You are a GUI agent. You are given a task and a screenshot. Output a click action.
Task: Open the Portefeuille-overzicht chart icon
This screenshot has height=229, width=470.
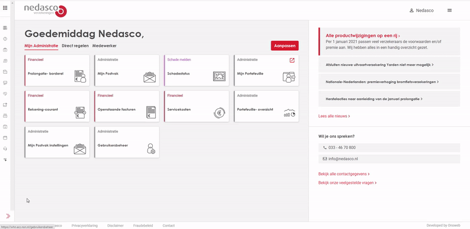[290, 112]
